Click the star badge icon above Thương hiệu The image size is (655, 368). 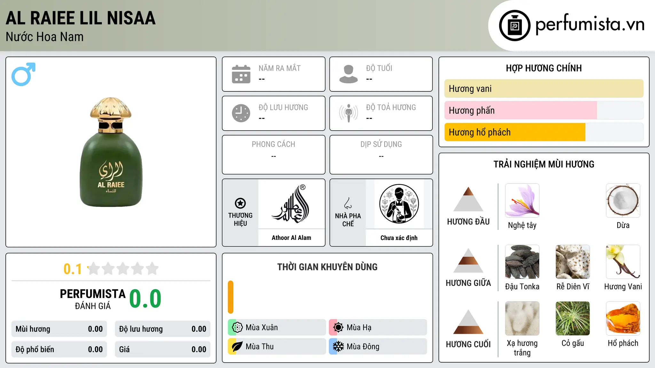(x=240, y=203)
